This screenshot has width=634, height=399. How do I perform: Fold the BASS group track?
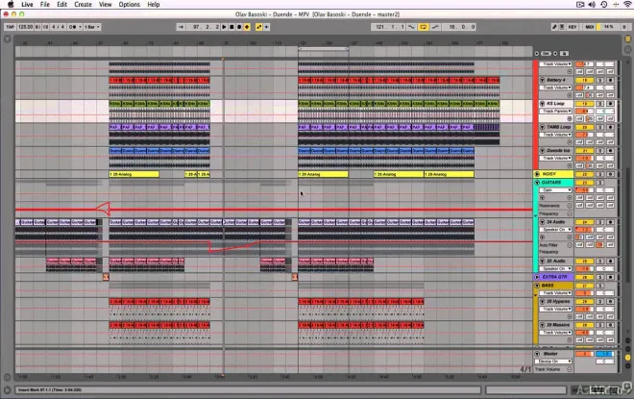[x=537, y=286]
